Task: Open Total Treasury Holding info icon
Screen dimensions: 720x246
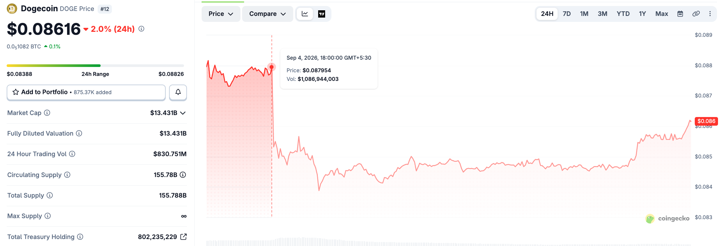Action: (x=80, y=237)
